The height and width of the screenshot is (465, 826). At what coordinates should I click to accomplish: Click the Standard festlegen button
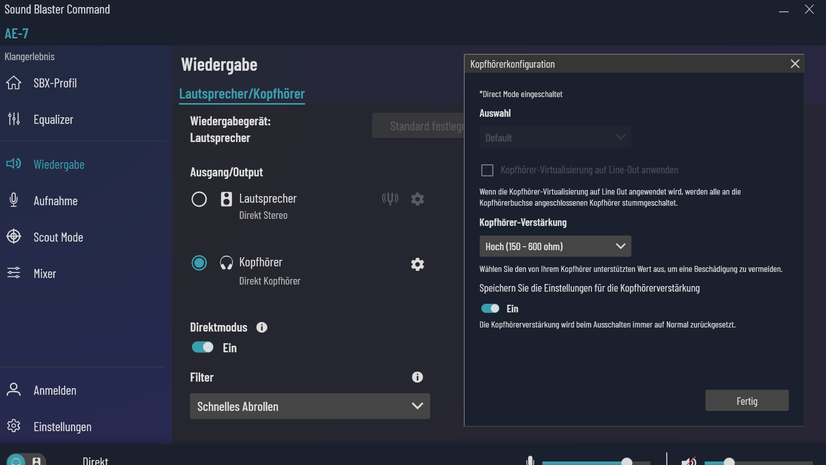[418, 126]
